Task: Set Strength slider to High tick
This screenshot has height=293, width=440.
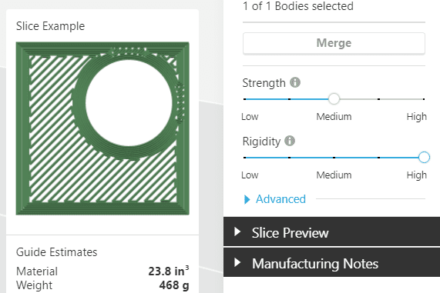Action: pyautogui.click(x=424, y=99)
